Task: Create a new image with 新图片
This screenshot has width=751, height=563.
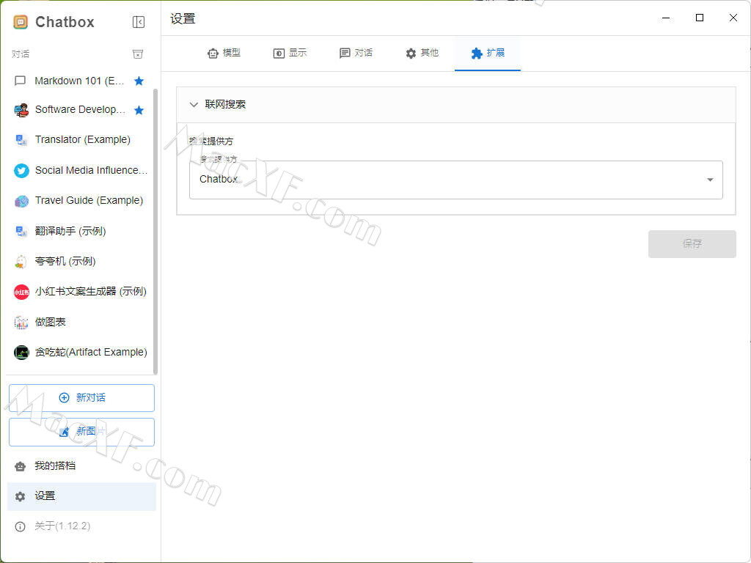Action: coord(81,433)
